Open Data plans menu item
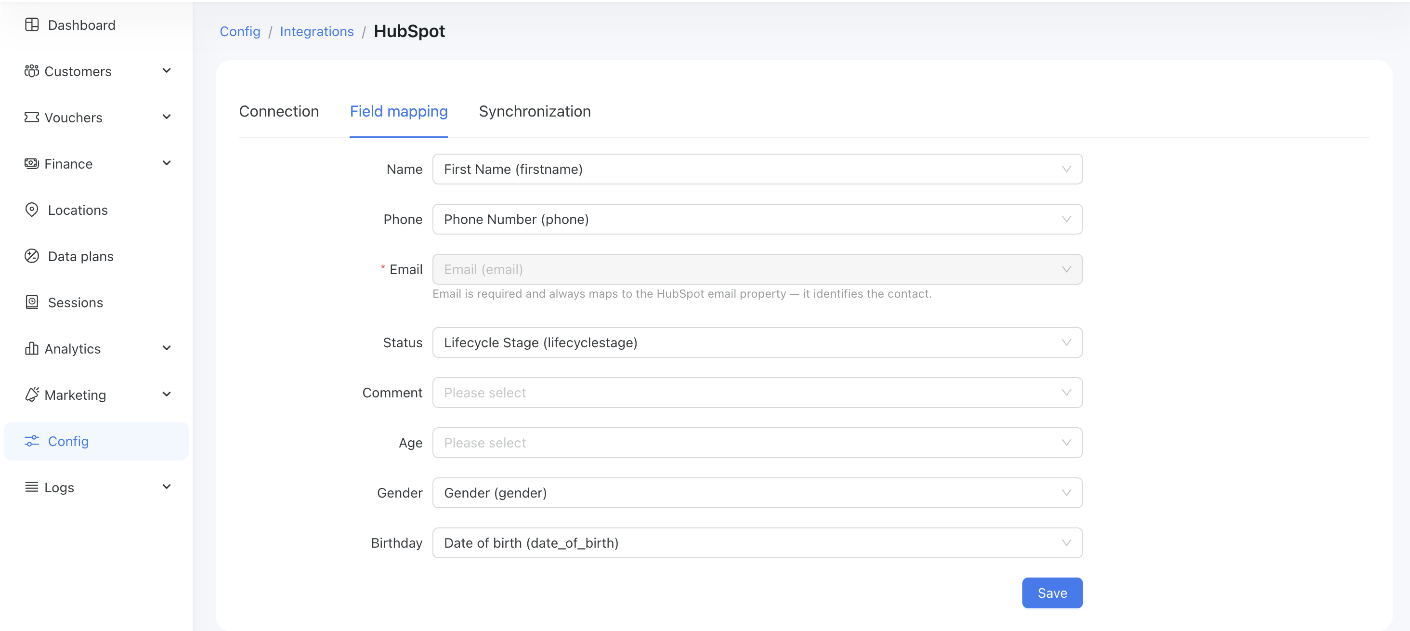 (x=96, y=256)
